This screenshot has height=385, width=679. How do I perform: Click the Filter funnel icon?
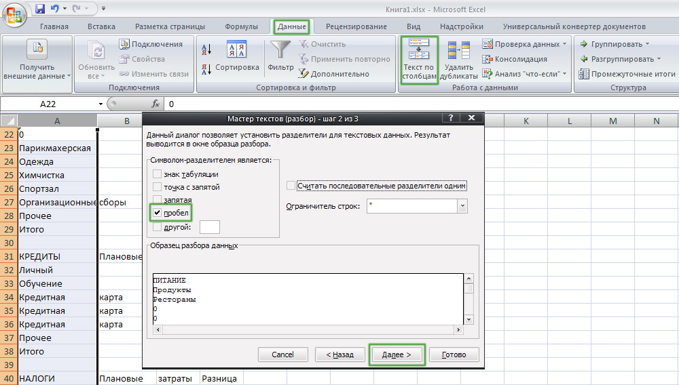click(280, 51)
